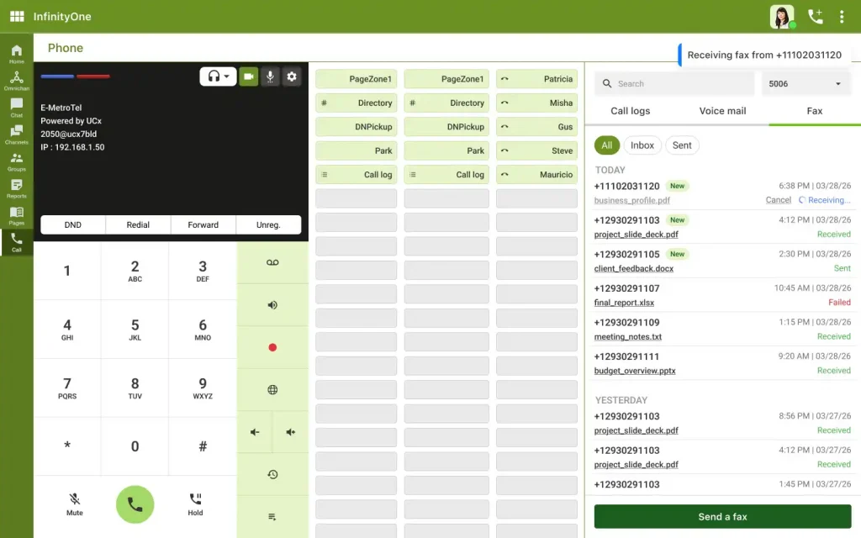Tap the # key on dialpad

(203, 446)
